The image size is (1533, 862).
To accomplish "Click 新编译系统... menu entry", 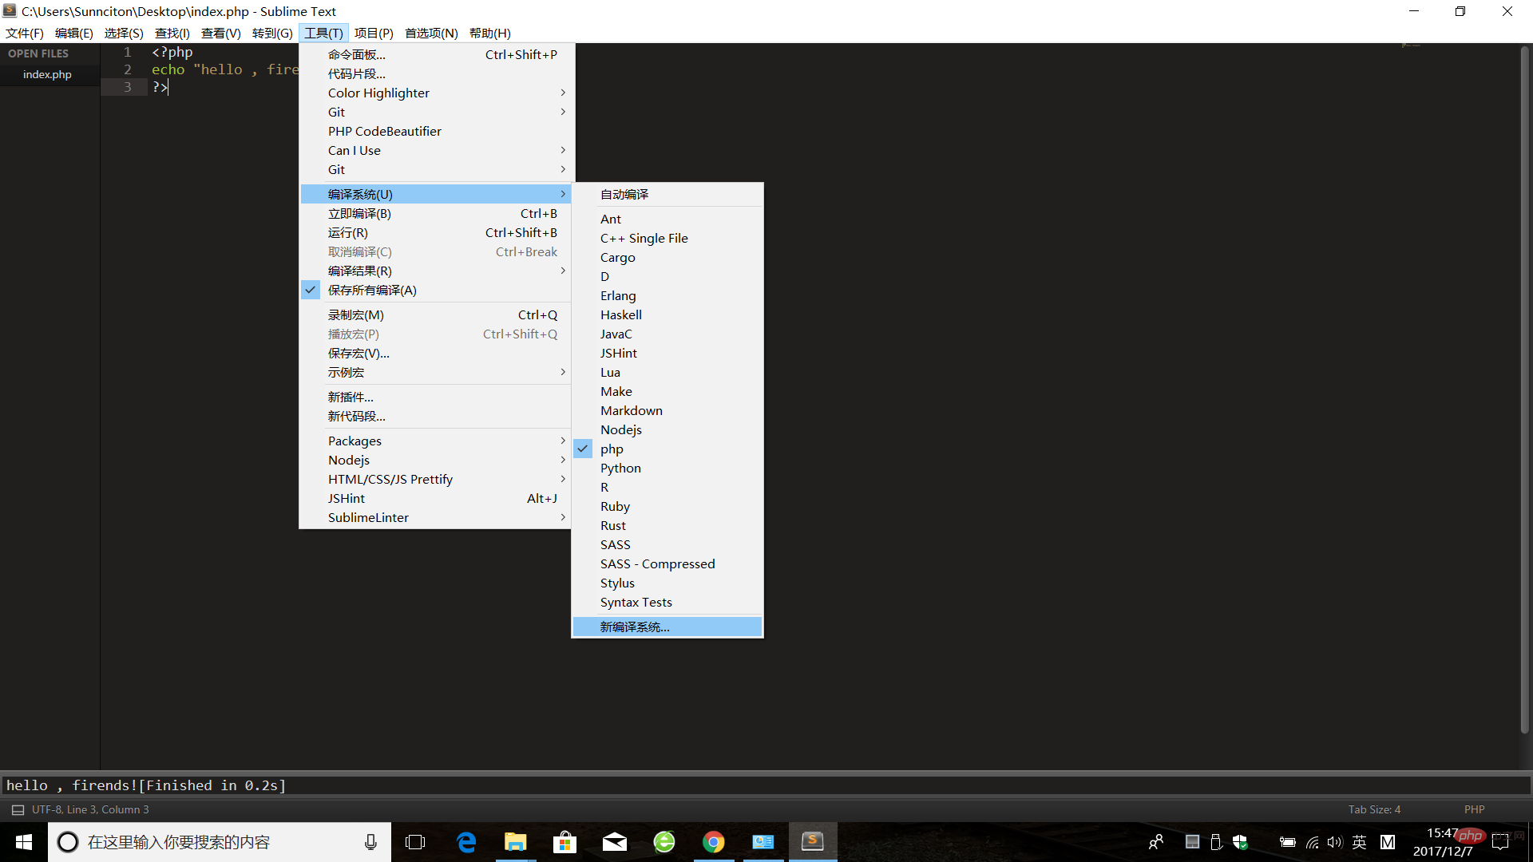I will click(635, 627).
